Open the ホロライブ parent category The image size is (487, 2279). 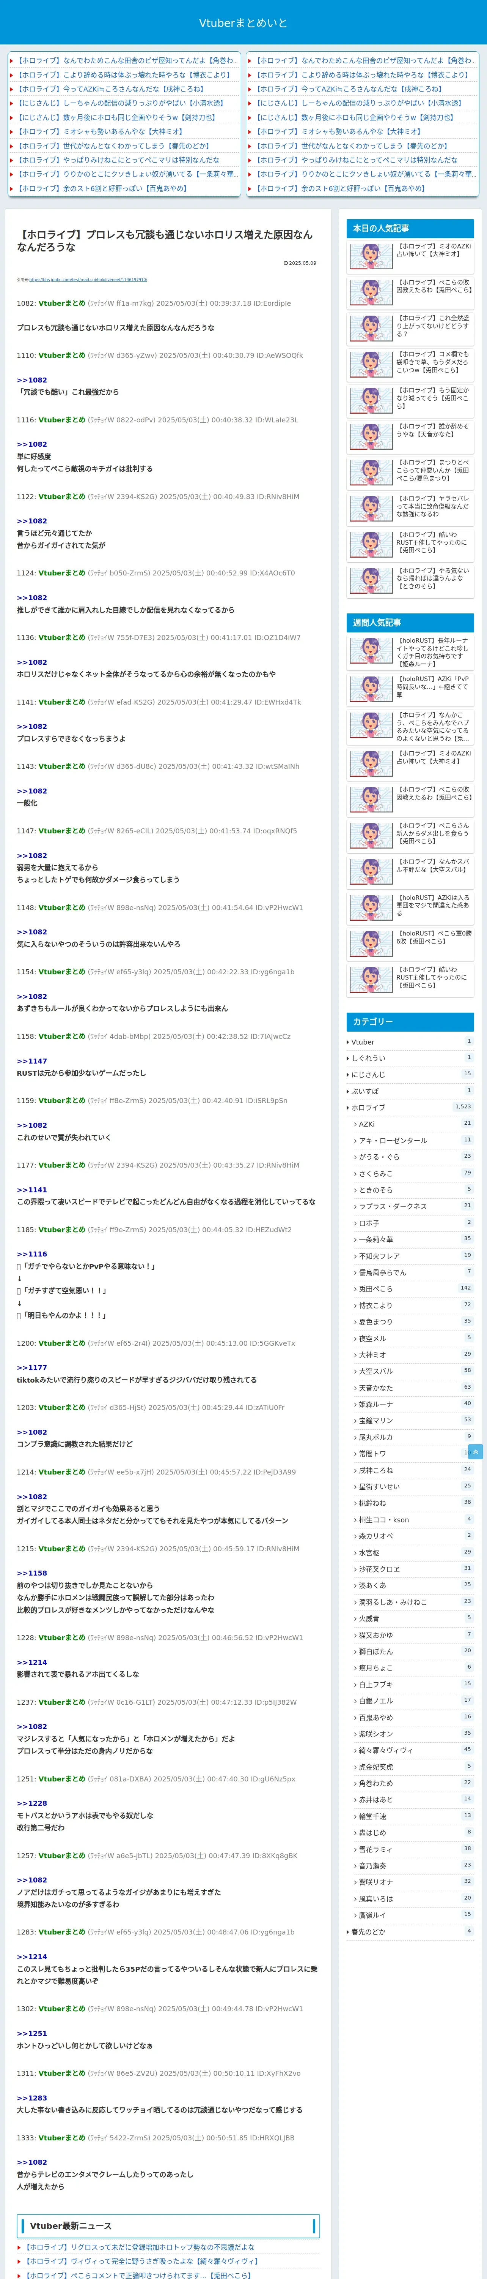(x=409, y=1108)
